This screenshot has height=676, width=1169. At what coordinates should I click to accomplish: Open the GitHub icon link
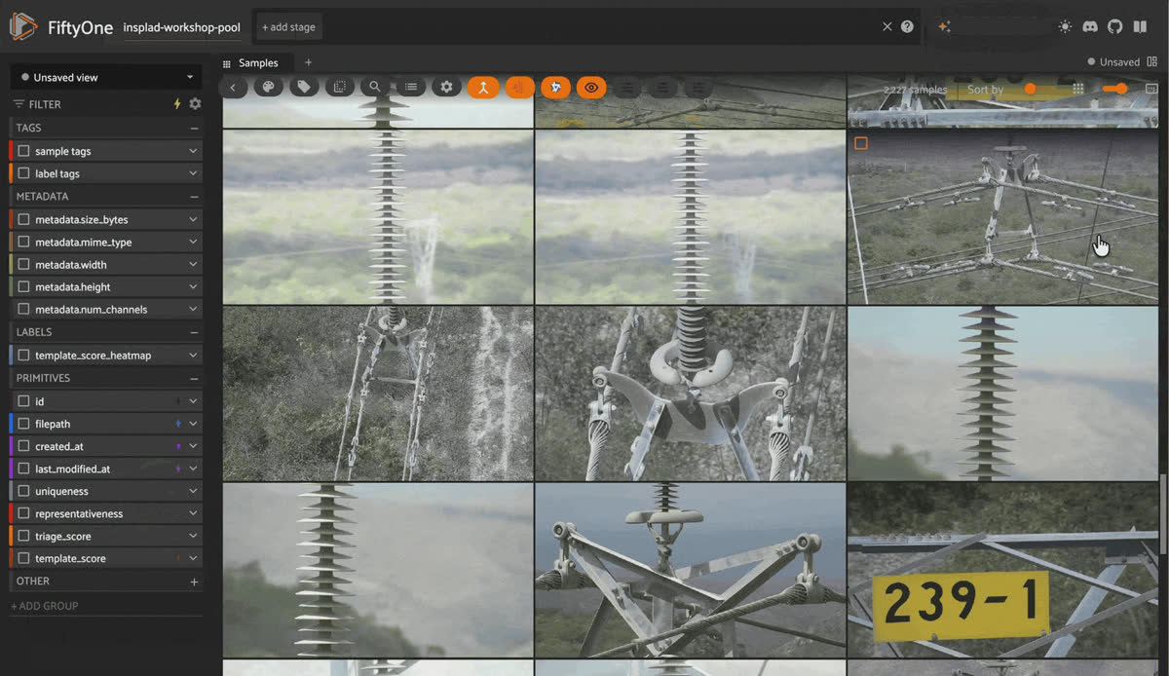coord(1115,27)
